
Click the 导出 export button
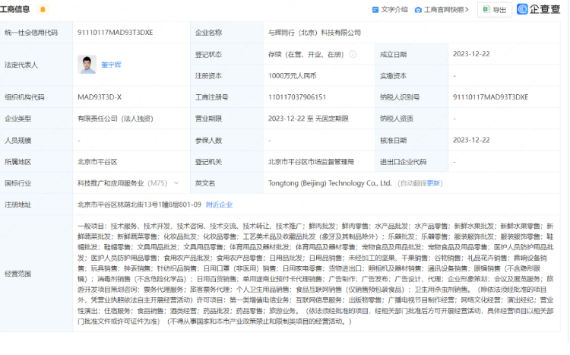pos(495,9)
